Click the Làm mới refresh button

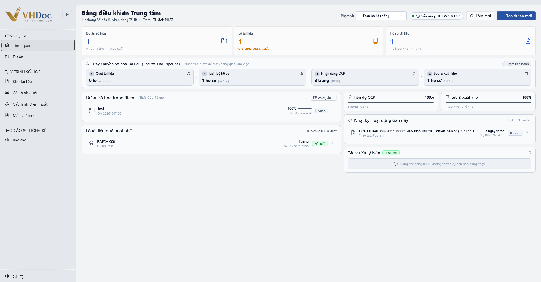[x=480, y=16]
